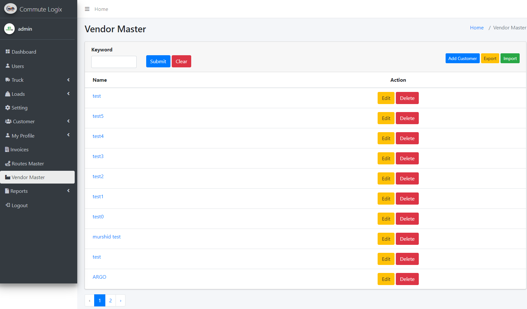Image resolution: width=527 pixels, height=309 pixels.
Task: Focus the Keyword search field
Action: (114, 62)
